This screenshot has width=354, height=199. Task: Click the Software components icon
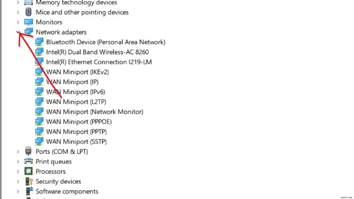pos(29,191)
